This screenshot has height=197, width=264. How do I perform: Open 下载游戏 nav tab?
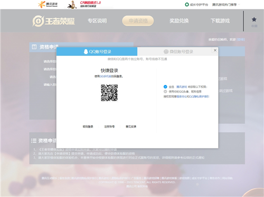[x=220, y=21]
